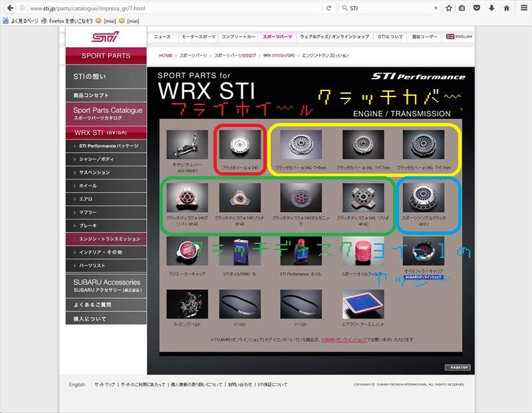The width and height of the screenshot is (532, 413).
Task: Expand the サスペンション sidebar entry
Action: click(106, 172)
